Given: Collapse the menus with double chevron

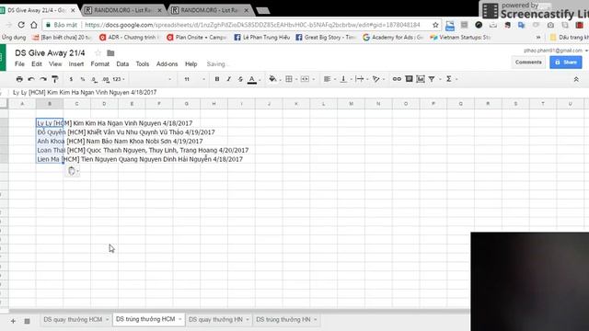Looking at the screenshot, I should [576, 80].
